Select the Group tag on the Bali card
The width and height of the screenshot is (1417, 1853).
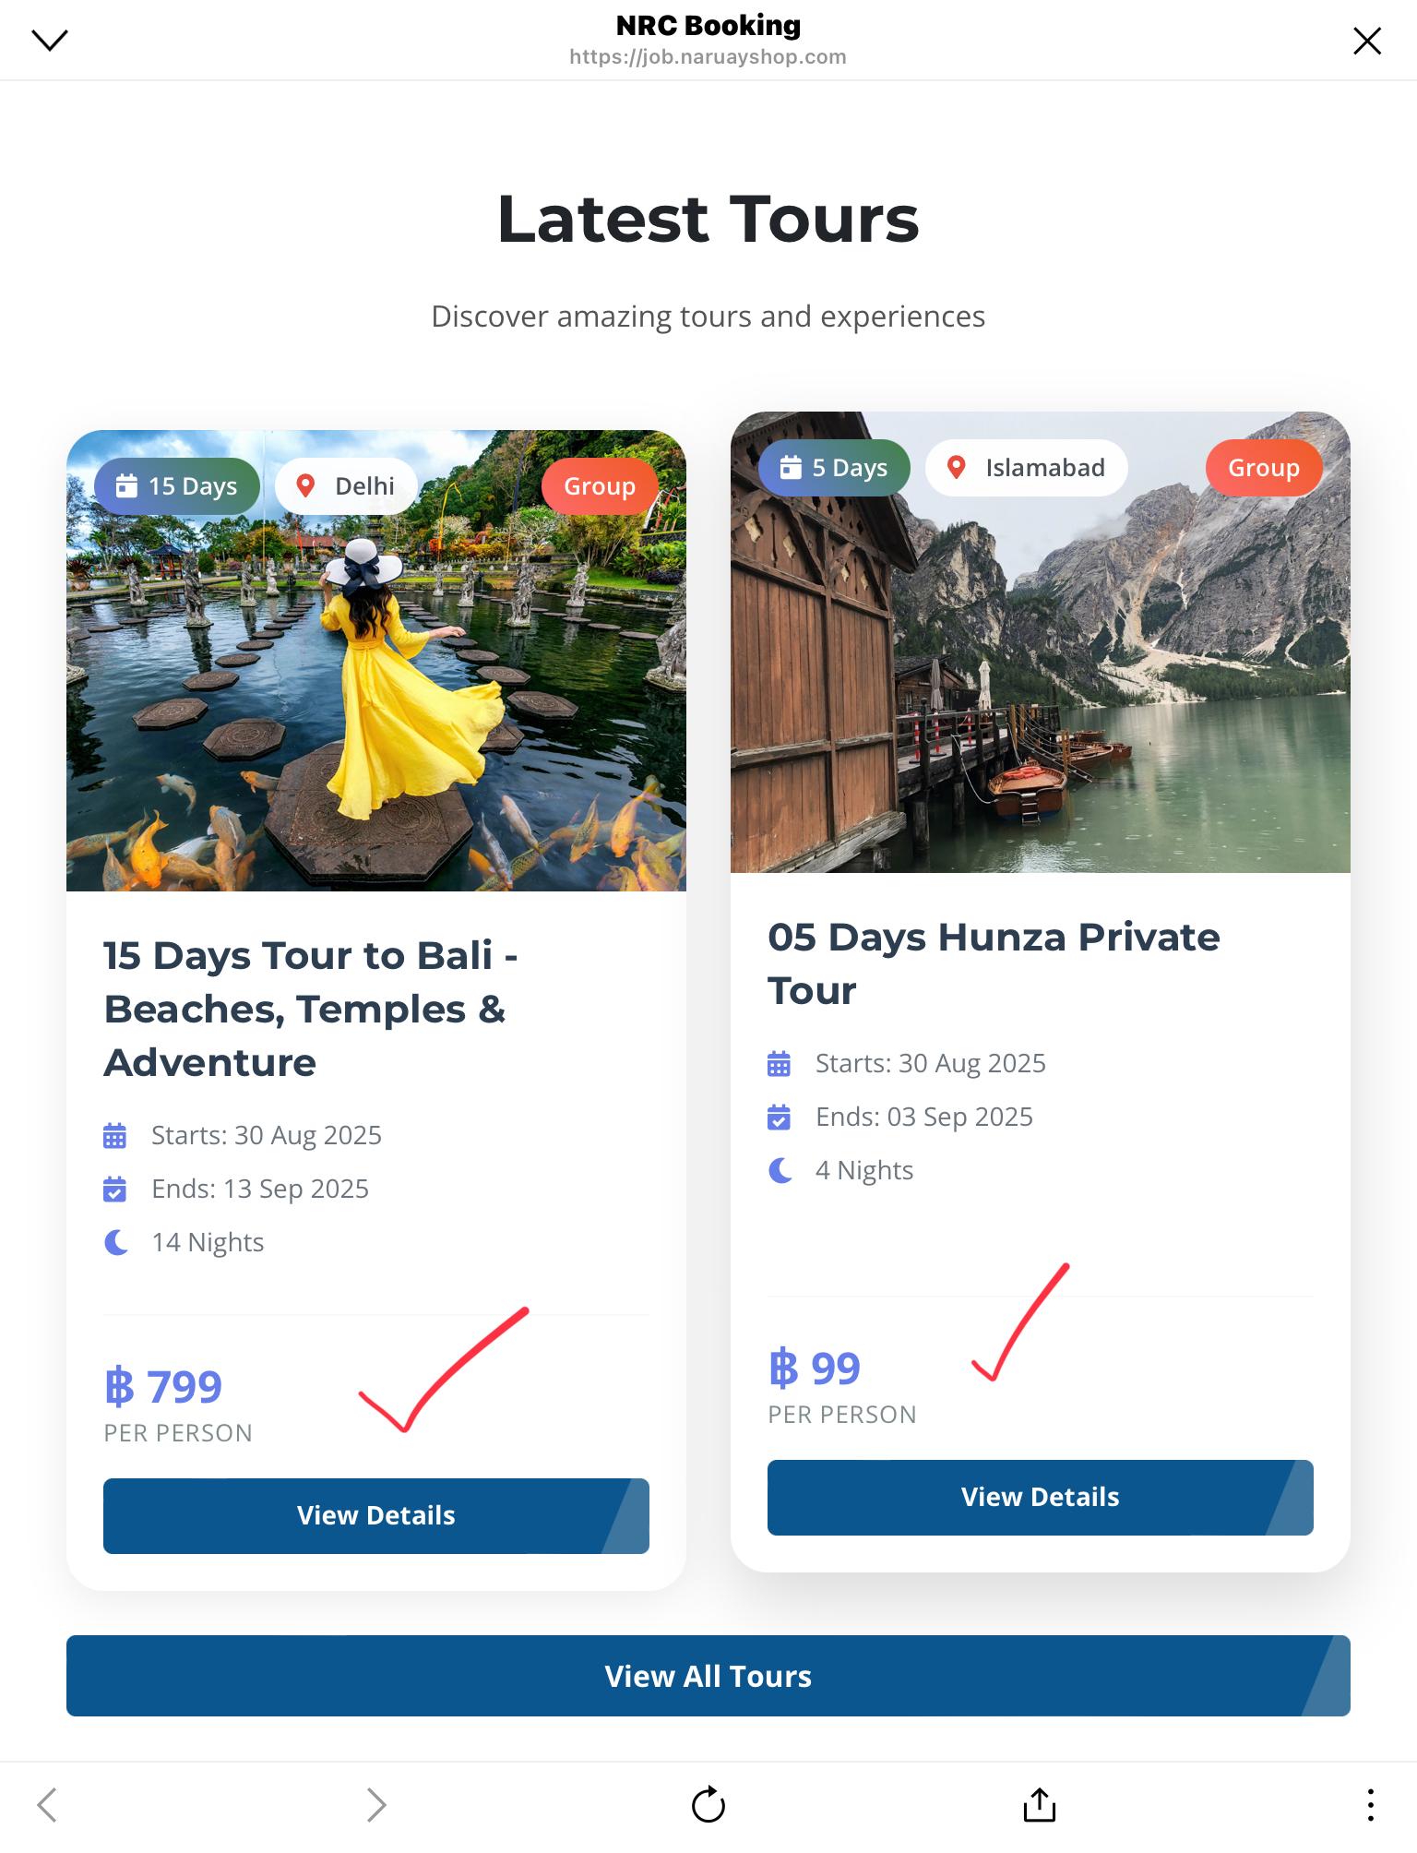tap(600, 485)
